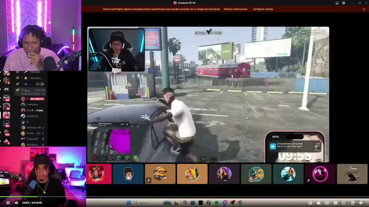Screen dimensions: 369x207
Task: Open video player settings gear
Action: click(361, 203)
